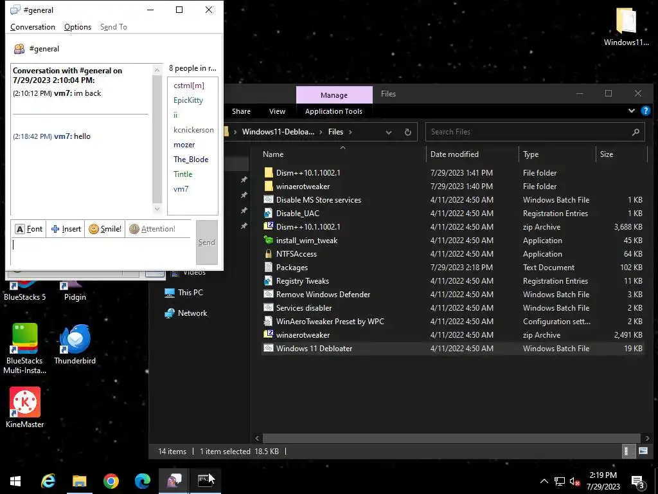The height and width of the screenshot is (494, 658).
Task: Open Google Chrome from the taskbar
Action: click(111, 481)
